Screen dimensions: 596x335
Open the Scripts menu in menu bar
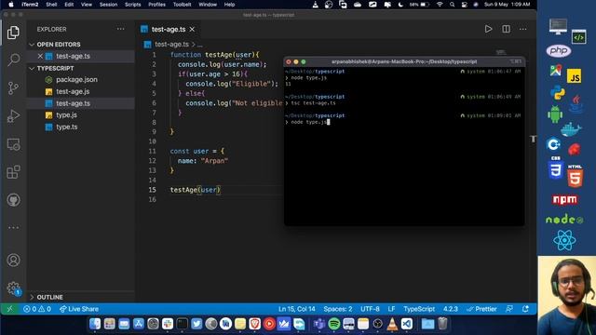[132, 5]
